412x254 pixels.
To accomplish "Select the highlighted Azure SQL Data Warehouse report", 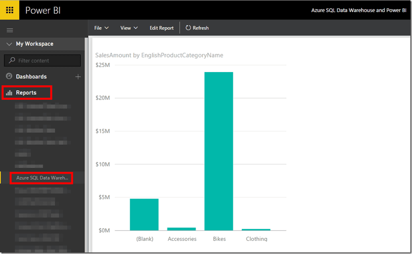I will 41,177.
